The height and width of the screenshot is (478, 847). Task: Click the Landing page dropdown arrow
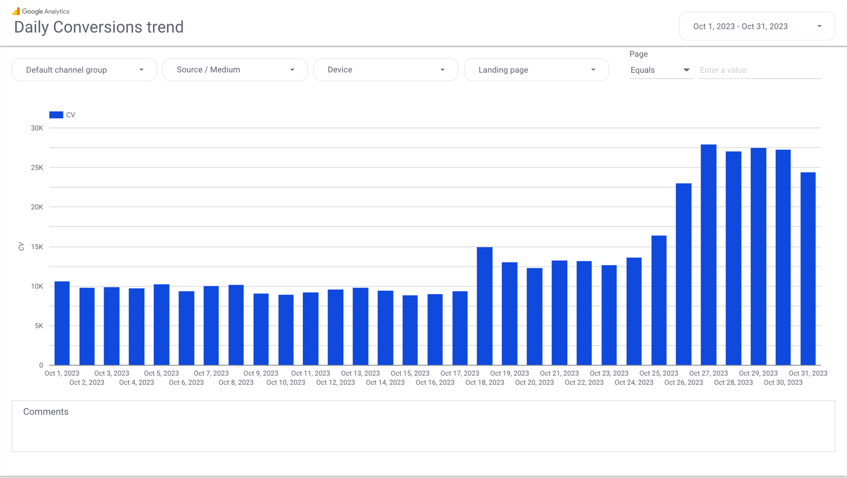(593, 70)
